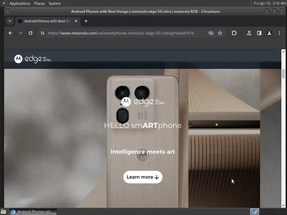Click the Motorola edge 50 ultra header logo
Viewport: 287px width, 215px height.
click(x=33, y=59)
